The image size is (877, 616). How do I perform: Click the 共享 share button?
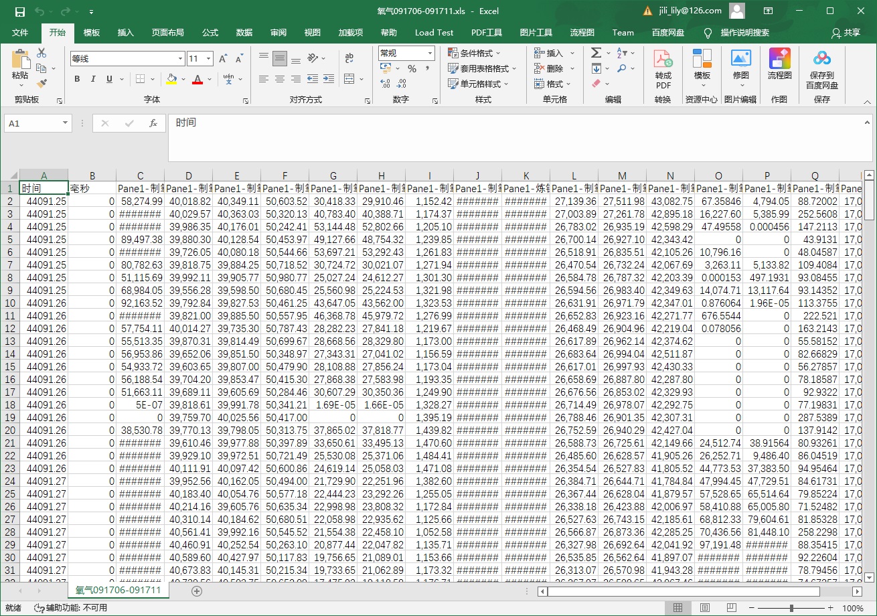coord(846,32)
